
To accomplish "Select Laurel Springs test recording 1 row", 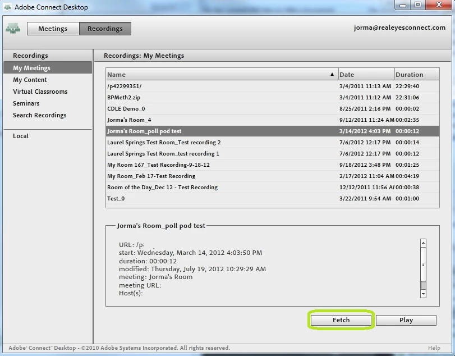I will 273,154.
